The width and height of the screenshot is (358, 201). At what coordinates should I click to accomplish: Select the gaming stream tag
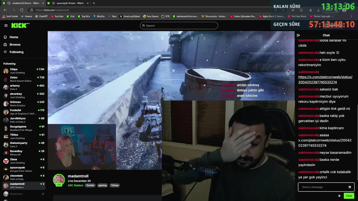(x=102, y=185)
